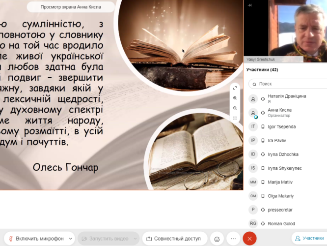This screenshot has width=327, height=246.
Task: Open the emoji reactions button
Action: point(216,239)
